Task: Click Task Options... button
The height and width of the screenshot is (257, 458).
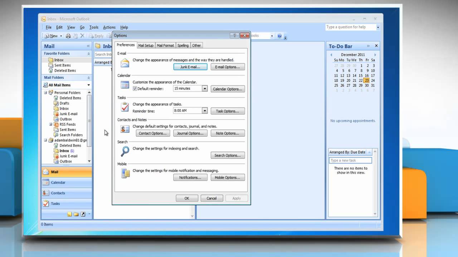Action: point(228,111)
